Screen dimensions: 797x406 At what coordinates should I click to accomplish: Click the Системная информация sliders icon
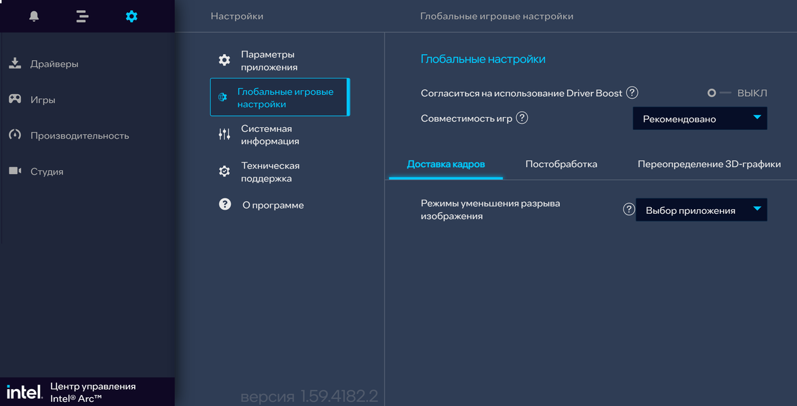pyautogui.click(x=224, y=135)
